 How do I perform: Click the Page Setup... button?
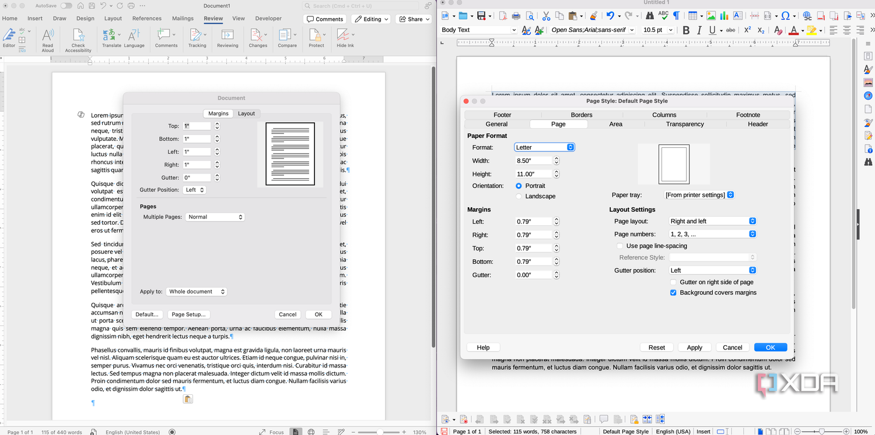pos(188,314)
